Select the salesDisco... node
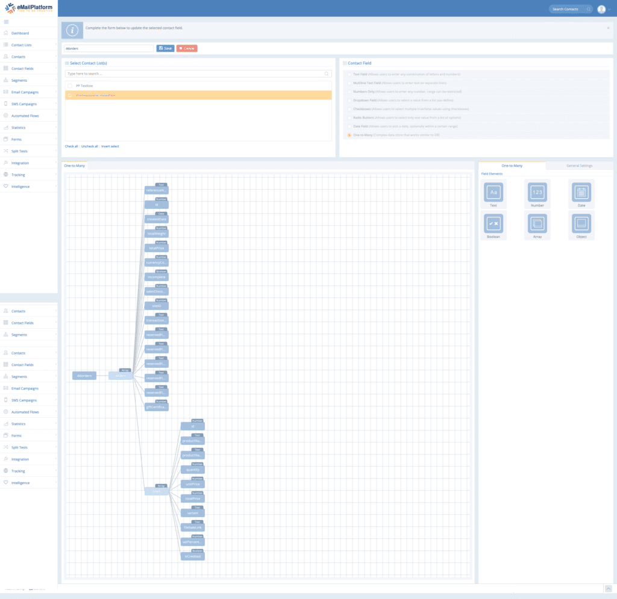 point(157,291)
